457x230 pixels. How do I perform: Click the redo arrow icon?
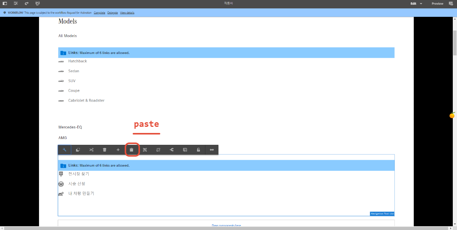coord(26,3)
